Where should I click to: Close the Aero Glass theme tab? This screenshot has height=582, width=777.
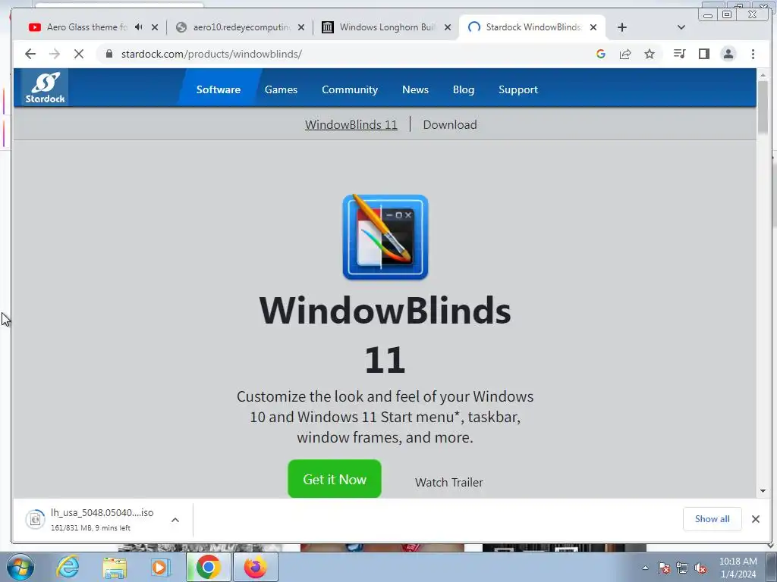point(155,27)
